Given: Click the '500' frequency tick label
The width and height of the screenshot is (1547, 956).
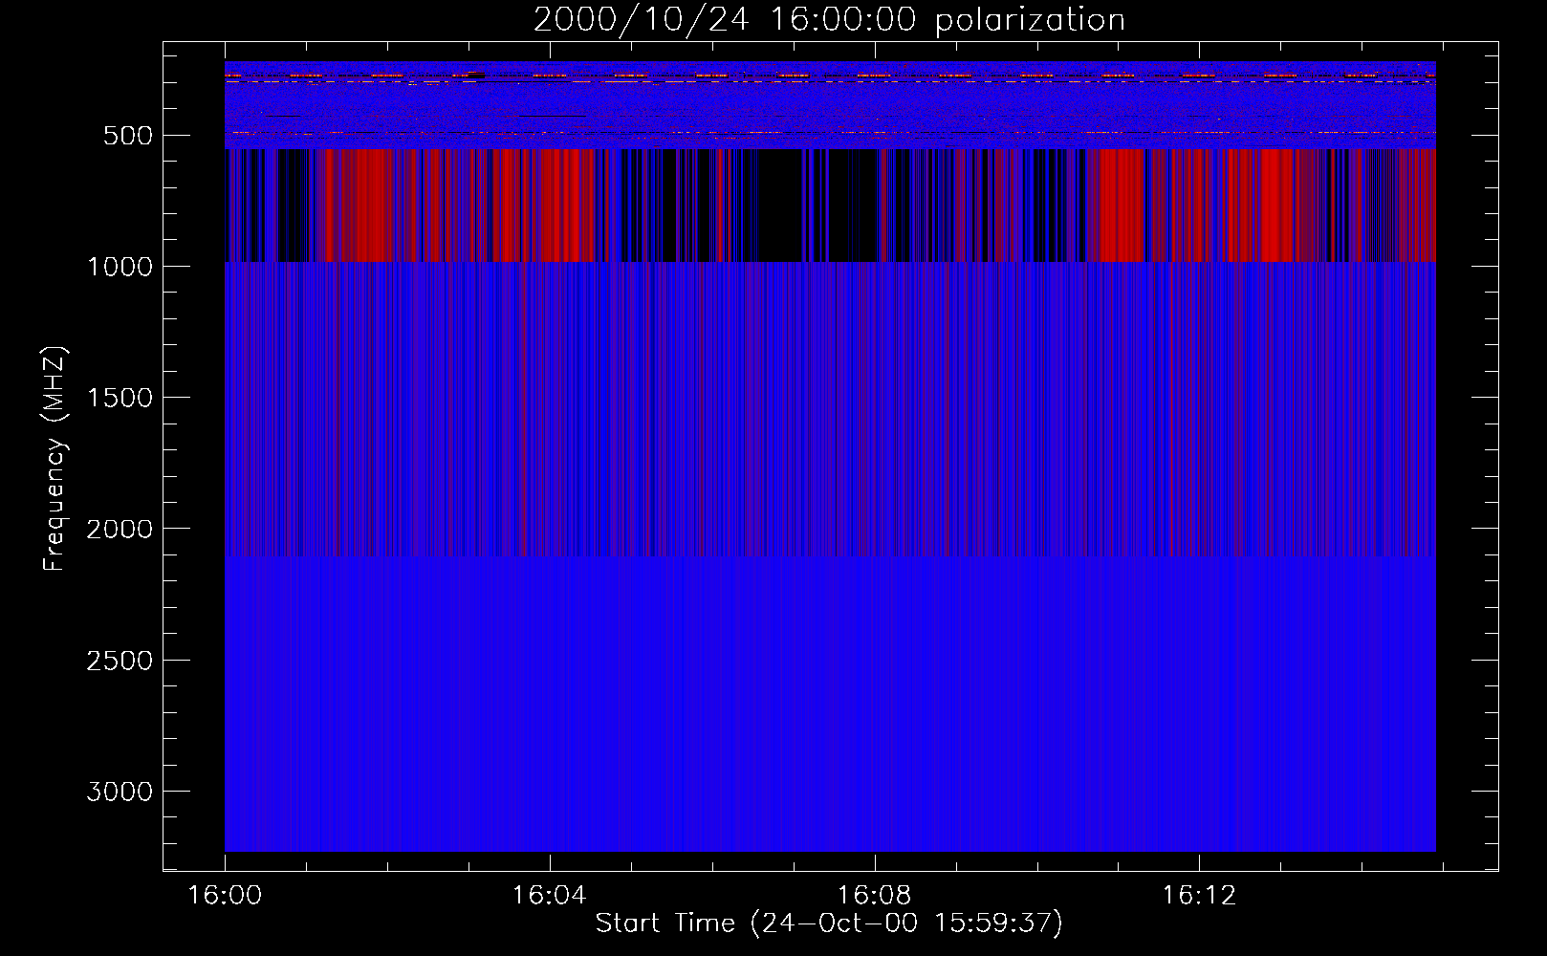Looking at the screenshot, I should 128,136.
